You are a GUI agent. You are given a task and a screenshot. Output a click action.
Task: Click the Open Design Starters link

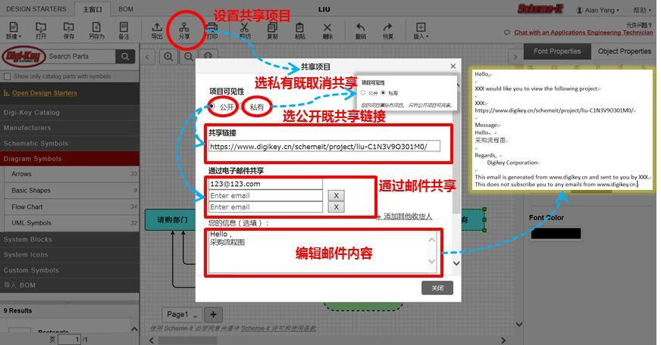point(44,93)
